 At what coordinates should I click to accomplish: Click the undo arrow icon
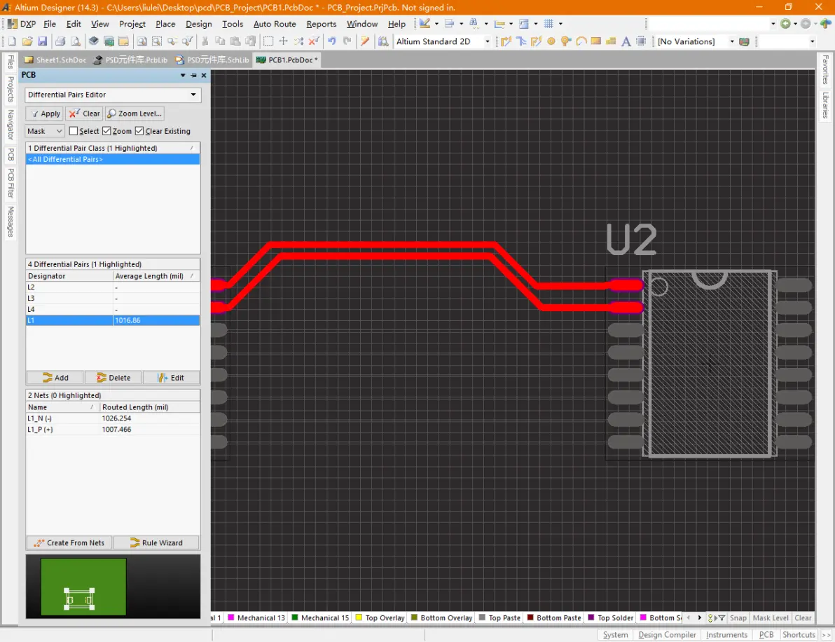click(x=332, y=41)
